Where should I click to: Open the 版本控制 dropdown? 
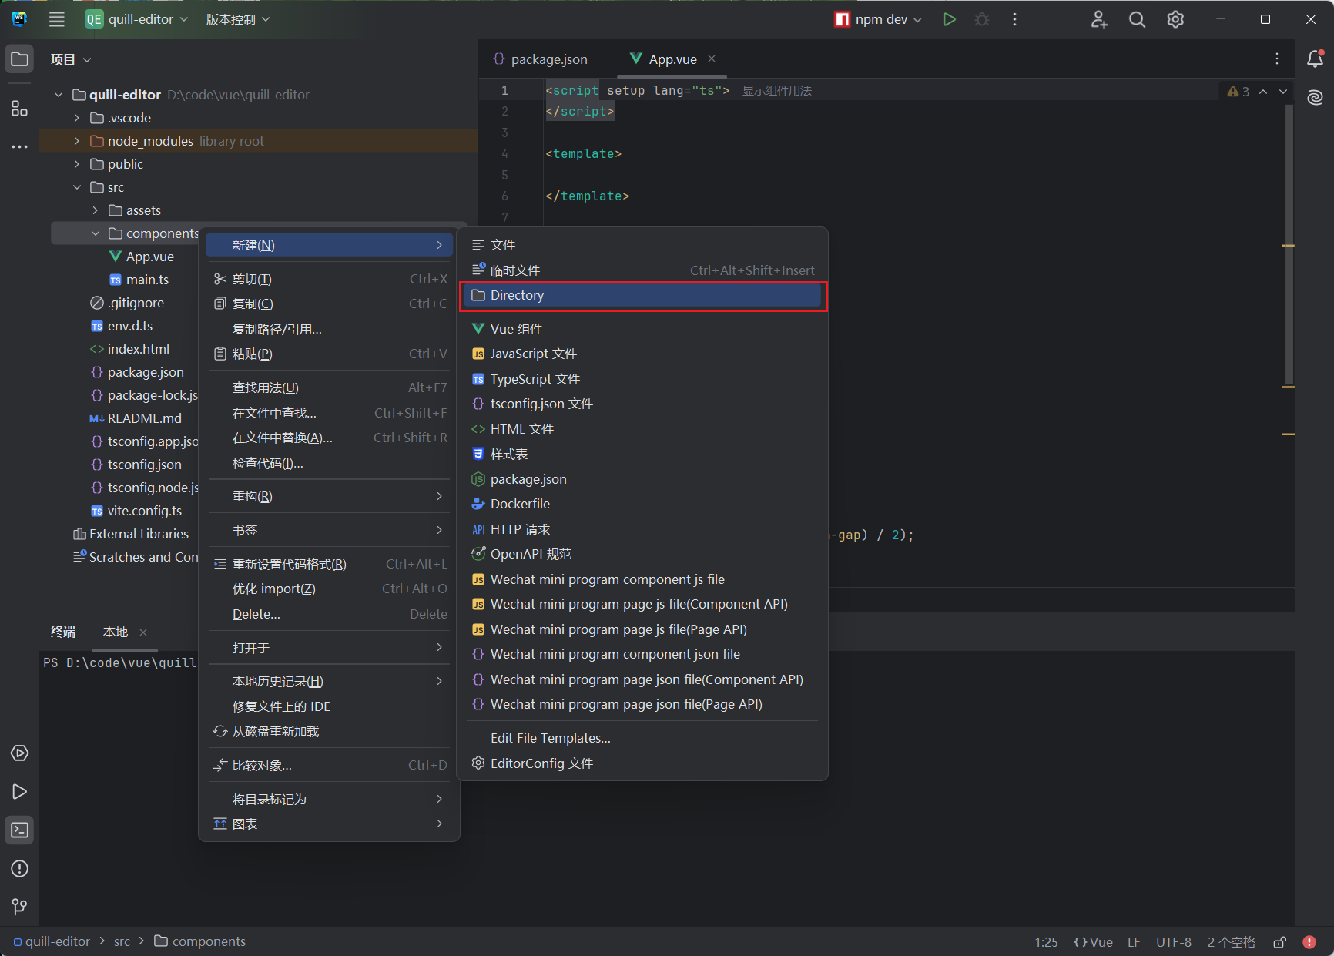238,19
